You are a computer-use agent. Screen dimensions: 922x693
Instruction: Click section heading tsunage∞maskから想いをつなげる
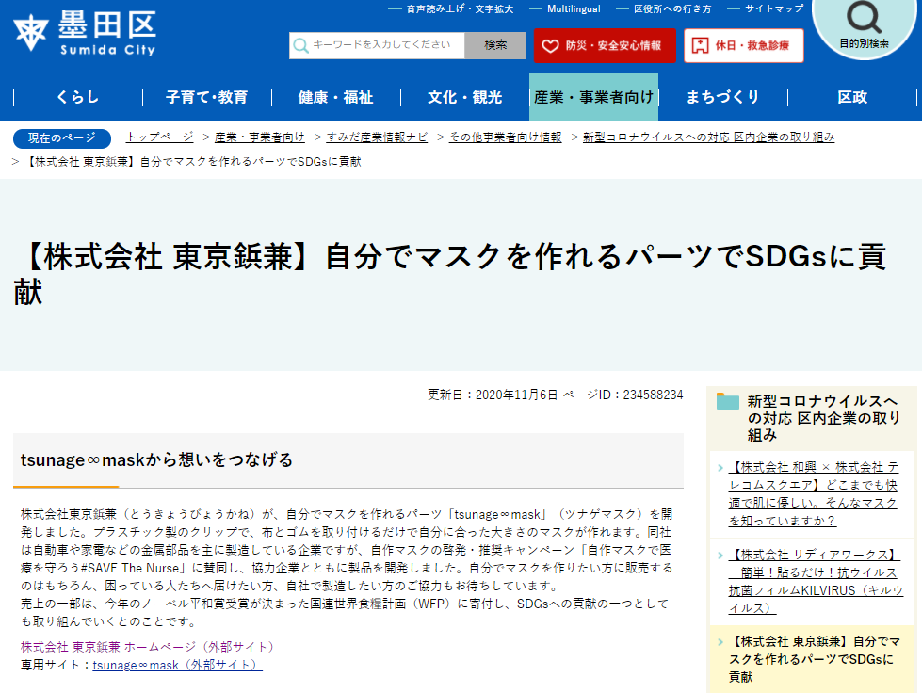tap(156, 459)
